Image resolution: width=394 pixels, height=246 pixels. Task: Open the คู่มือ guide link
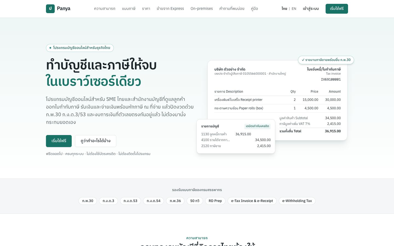tap(254, 9)
